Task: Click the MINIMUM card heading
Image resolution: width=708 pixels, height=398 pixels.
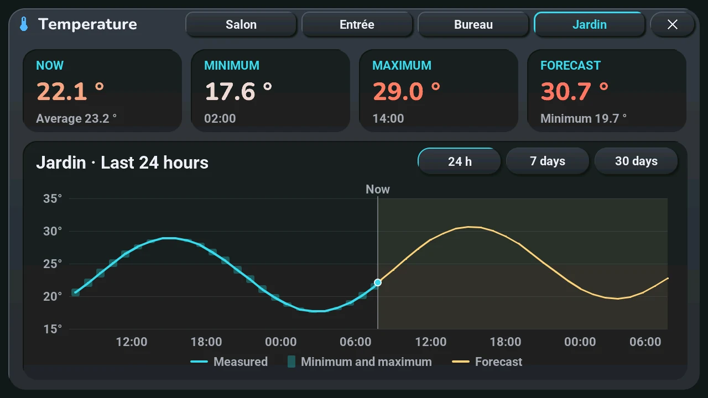Action: click(x=232, y=65)
